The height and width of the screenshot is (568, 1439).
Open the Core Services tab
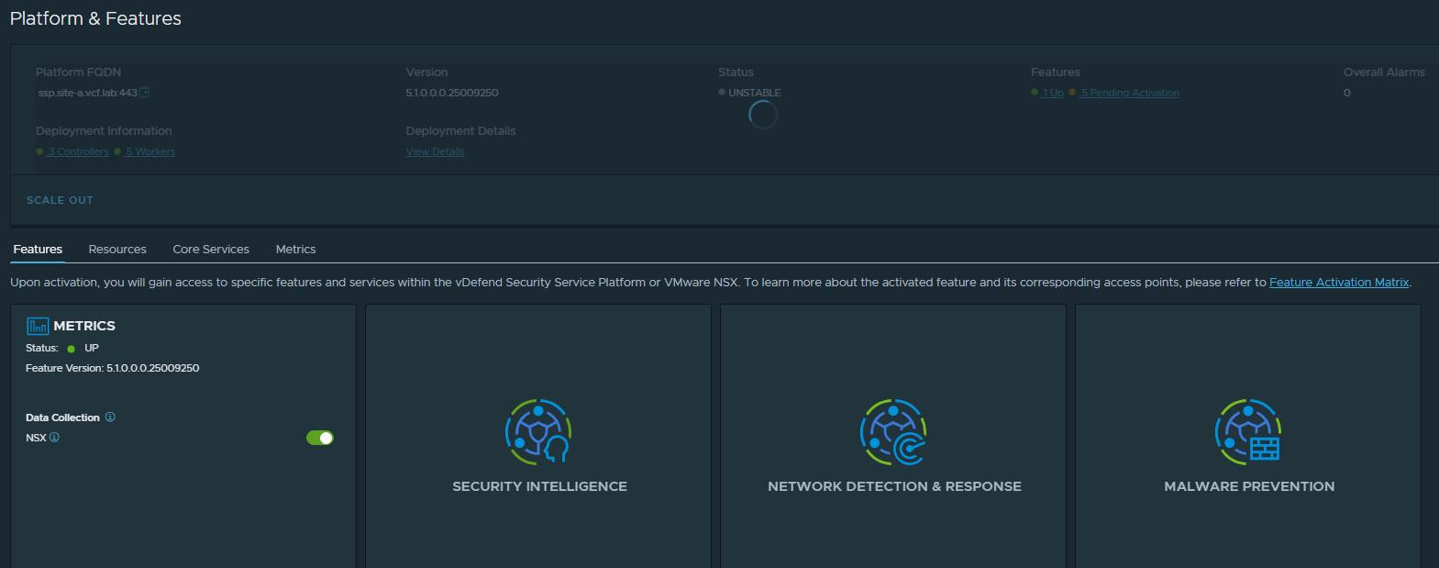[x=211, y=250]
